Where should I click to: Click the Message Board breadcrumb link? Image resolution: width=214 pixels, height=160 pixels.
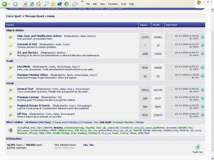pos(34,16)
